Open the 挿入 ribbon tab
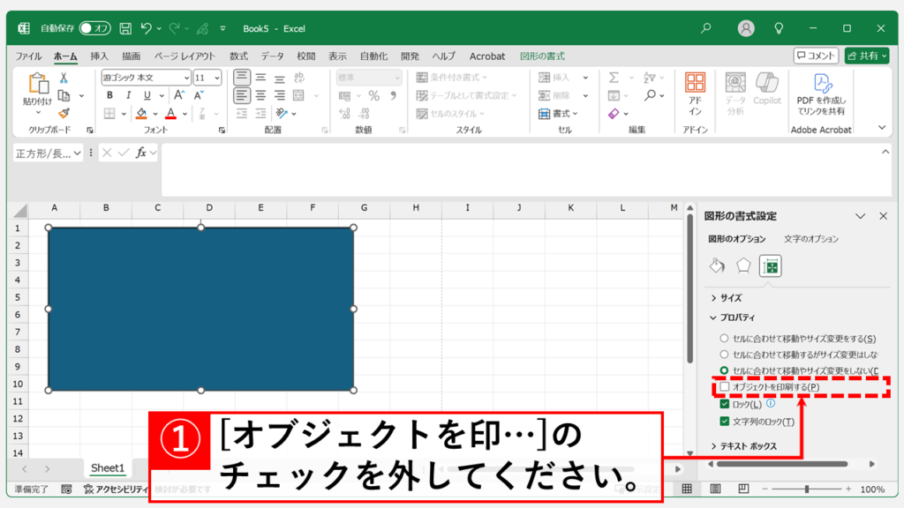 point(100,56)
